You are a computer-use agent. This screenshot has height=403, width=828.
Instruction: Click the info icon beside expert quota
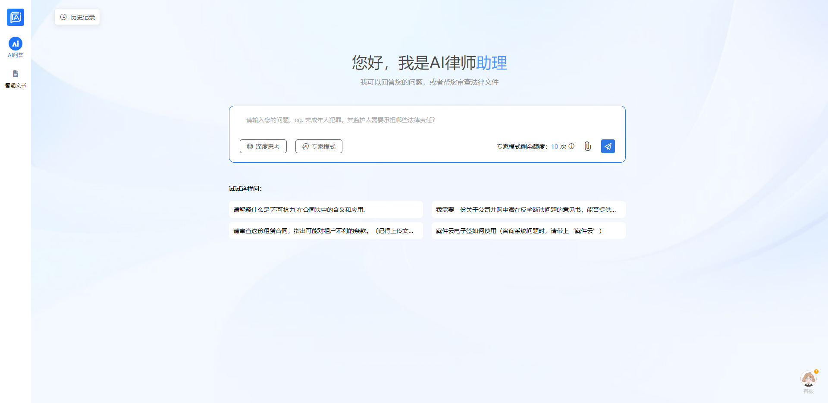point(571,146)
